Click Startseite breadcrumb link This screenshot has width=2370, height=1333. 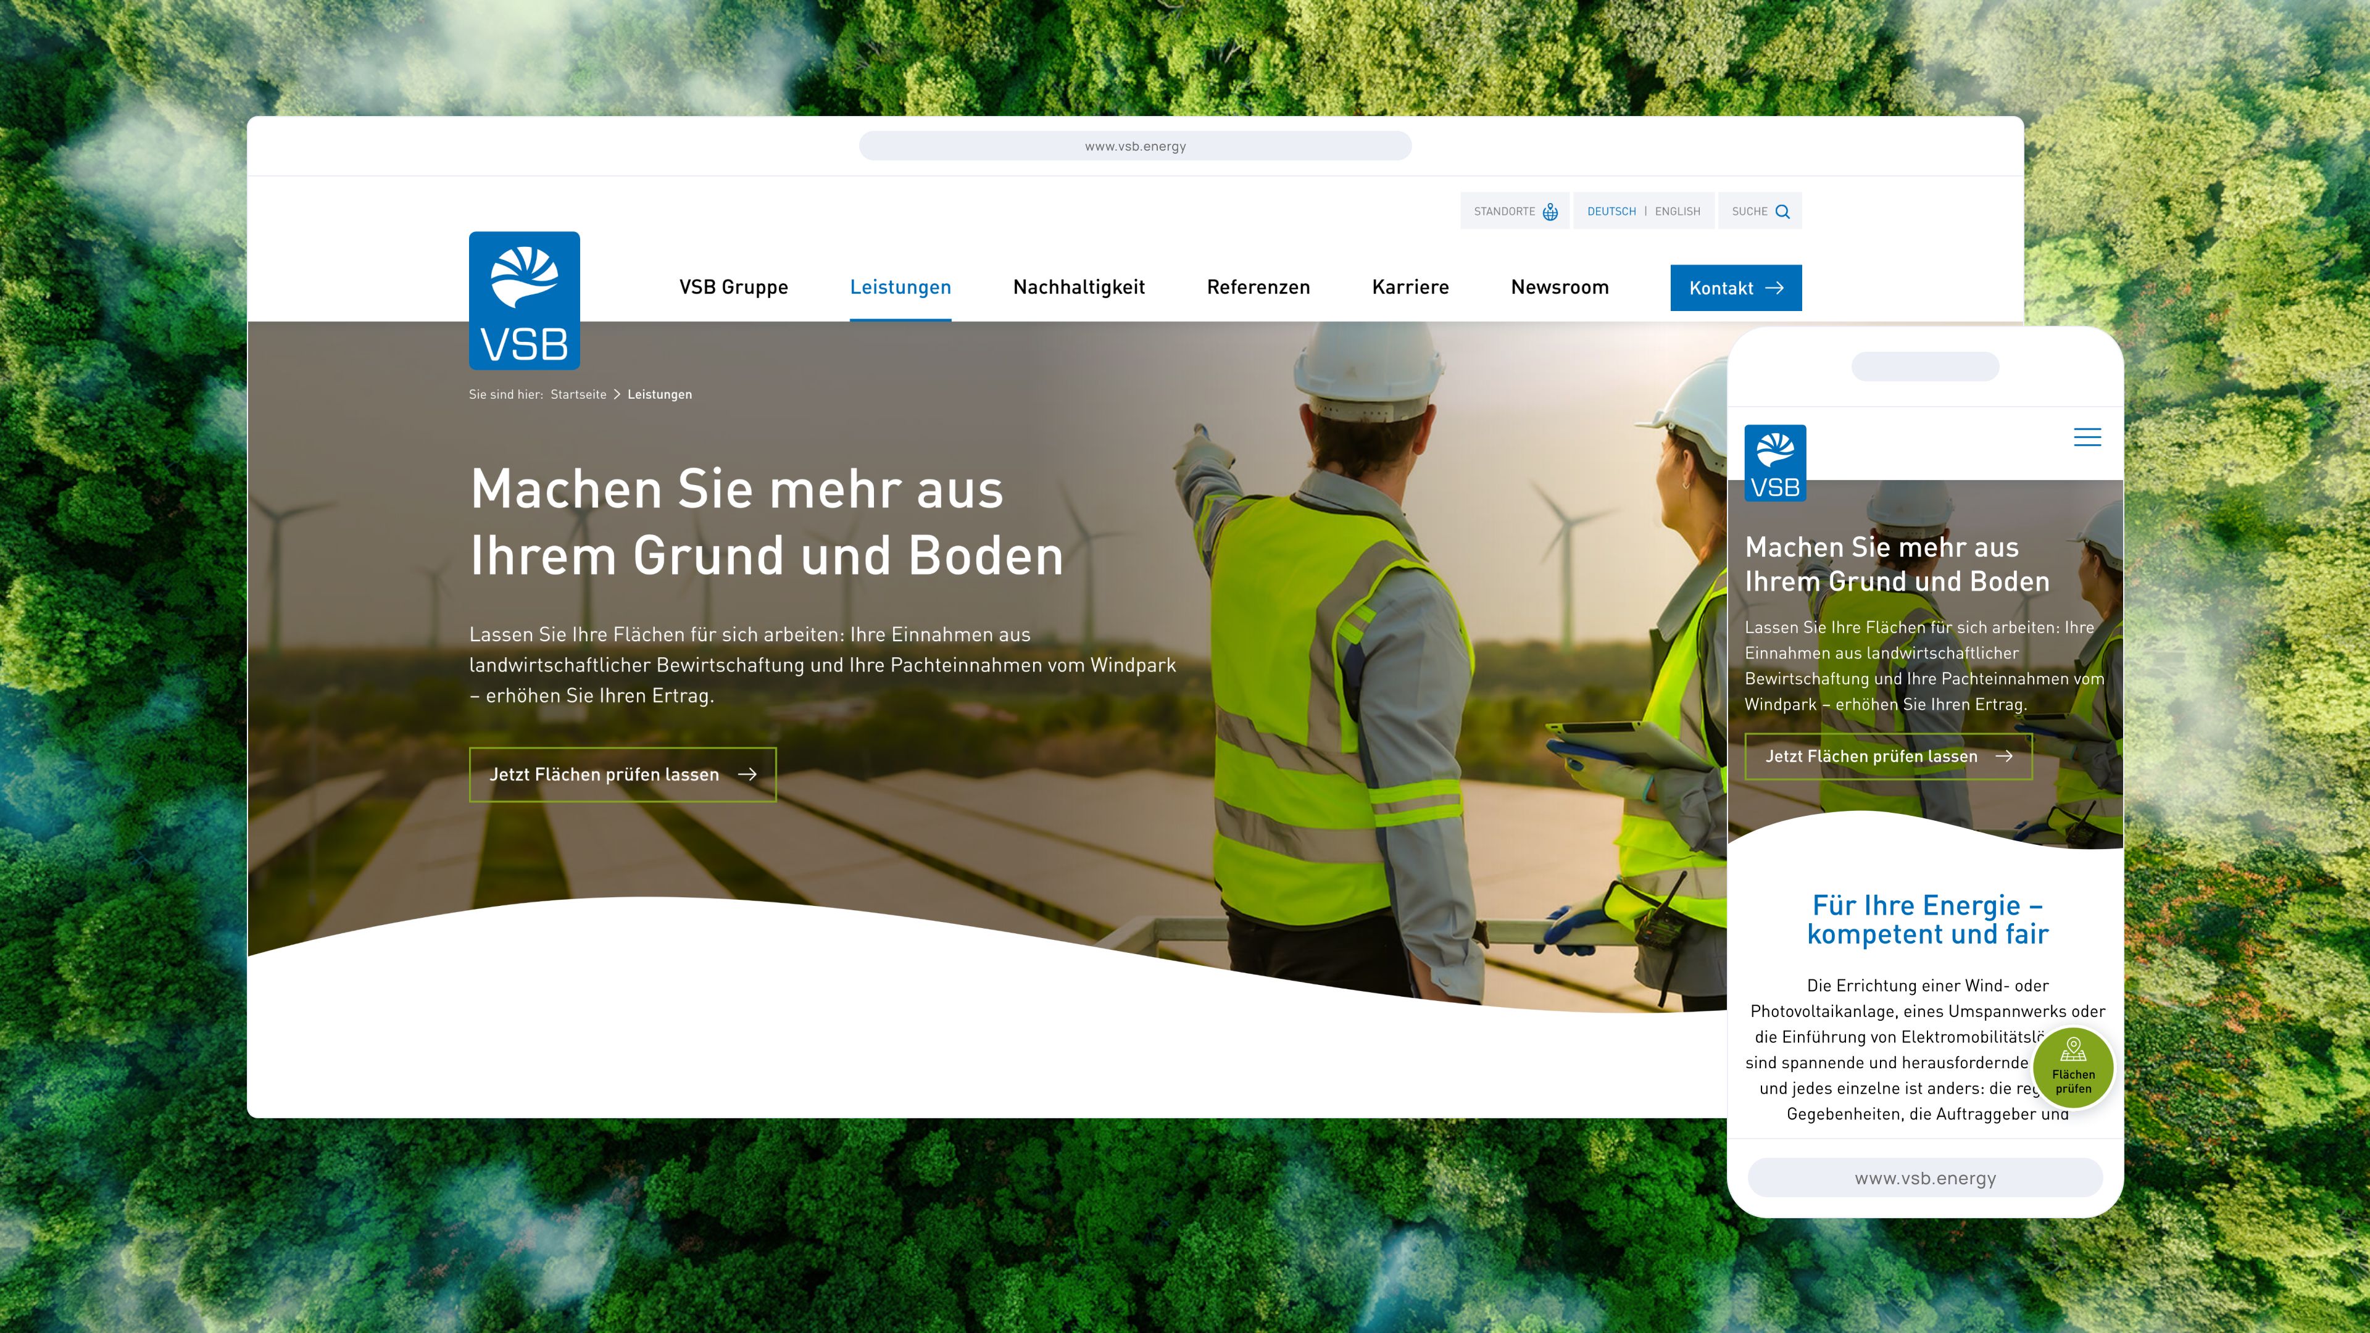pos(578,395)
